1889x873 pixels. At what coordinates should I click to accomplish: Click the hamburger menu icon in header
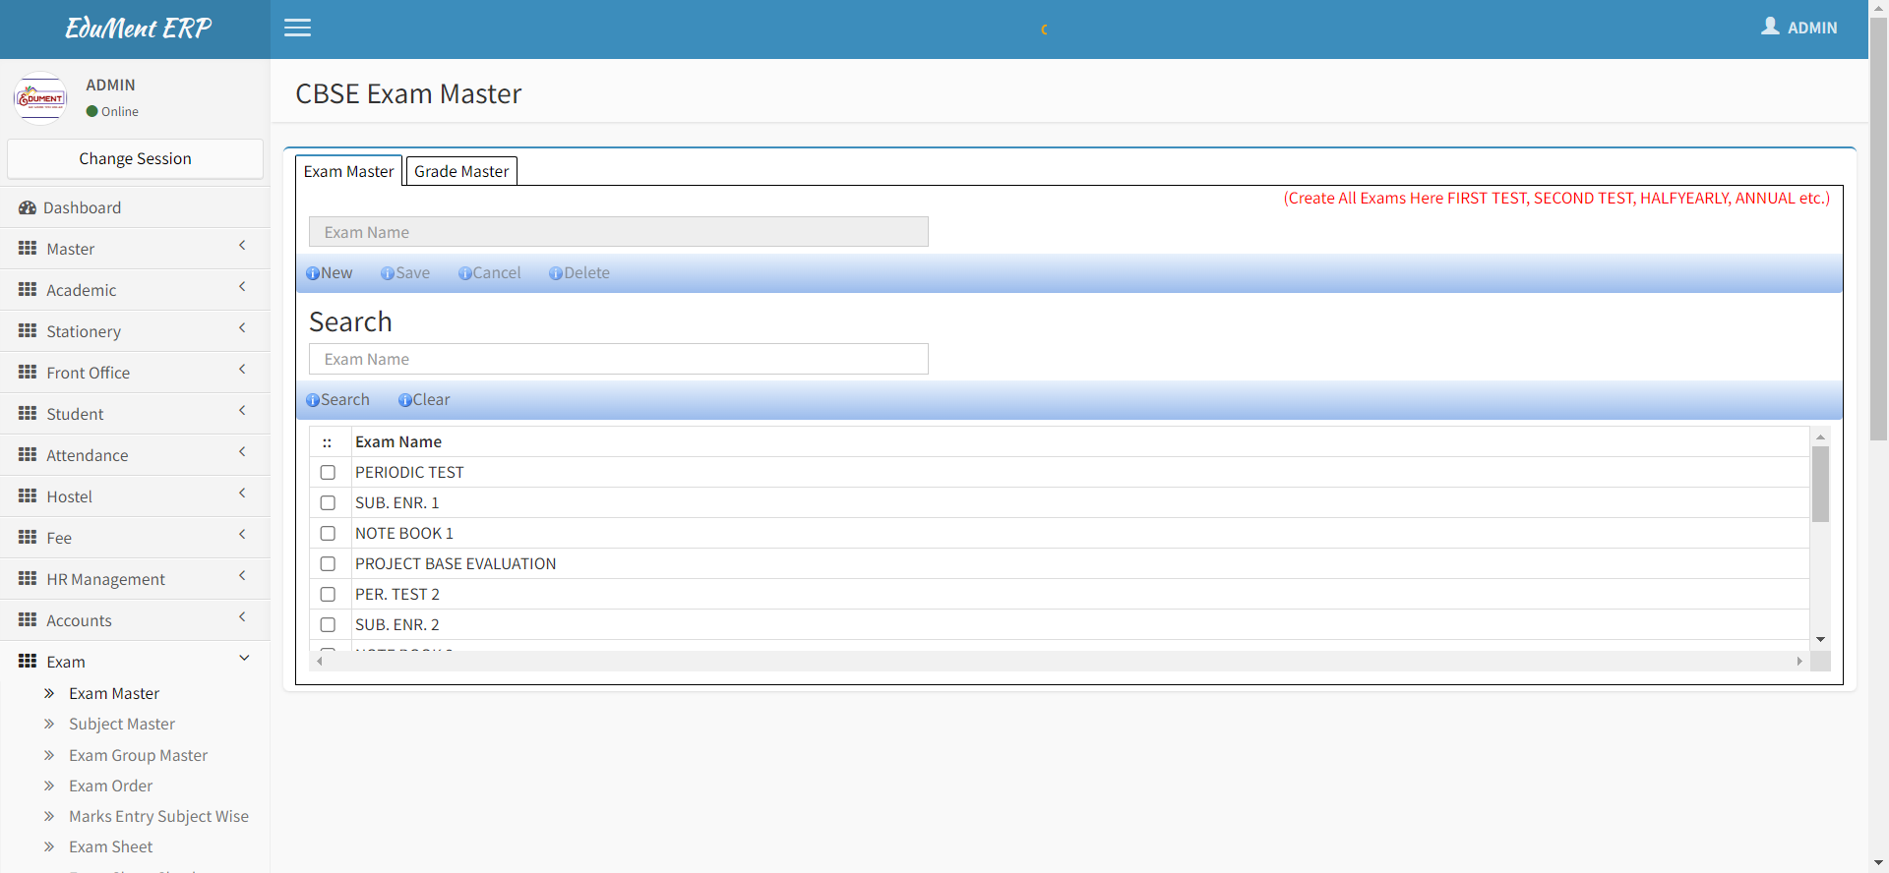(x=297, y=28)
